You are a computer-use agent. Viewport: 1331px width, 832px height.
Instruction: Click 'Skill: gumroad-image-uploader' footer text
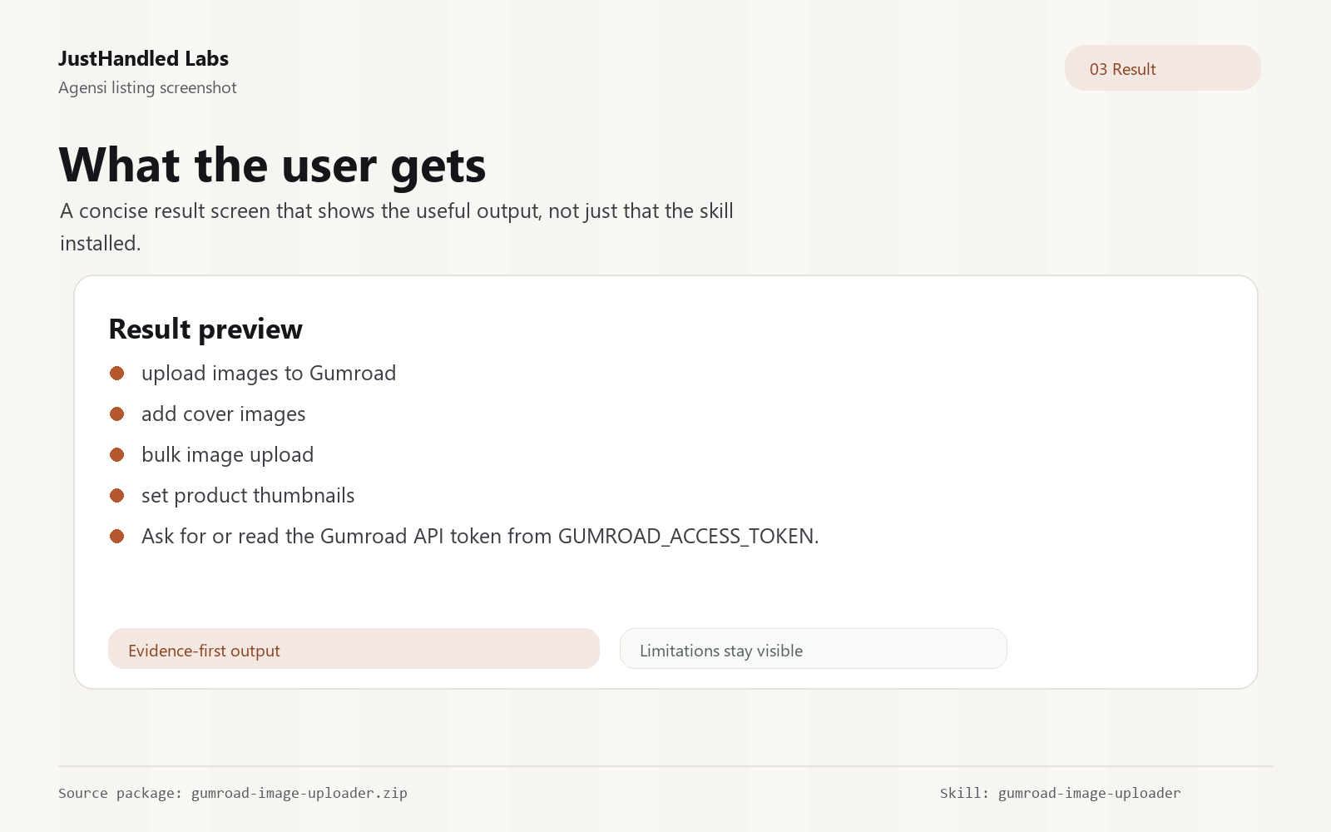coord(1061,793)
